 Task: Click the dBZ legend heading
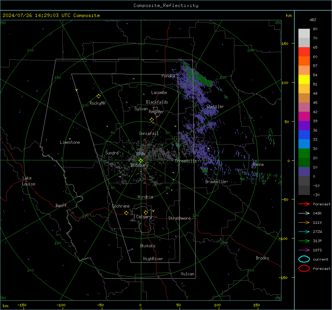[313, 20]
